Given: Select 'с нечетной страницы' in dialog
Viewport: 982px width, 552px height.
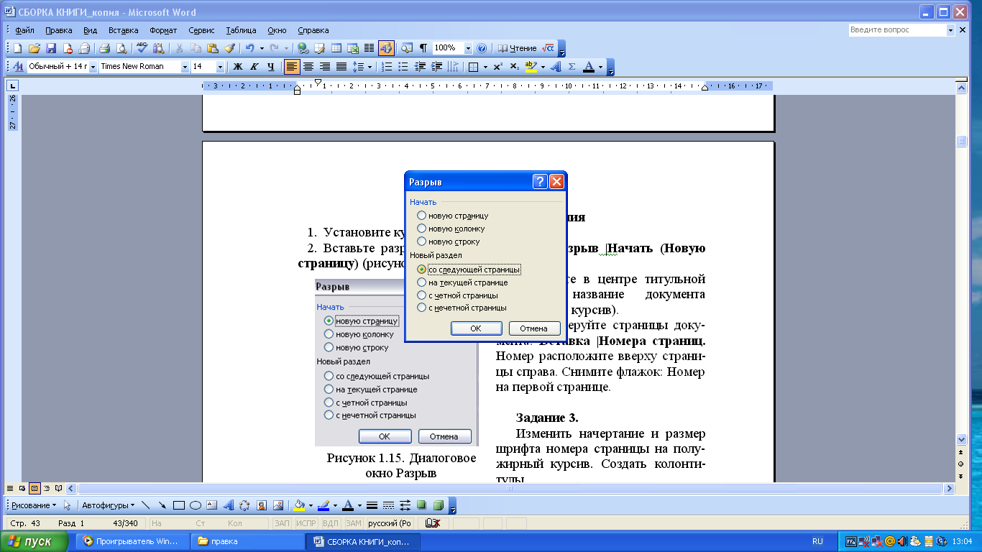Looking at the screenshot, I should point(462,308).
